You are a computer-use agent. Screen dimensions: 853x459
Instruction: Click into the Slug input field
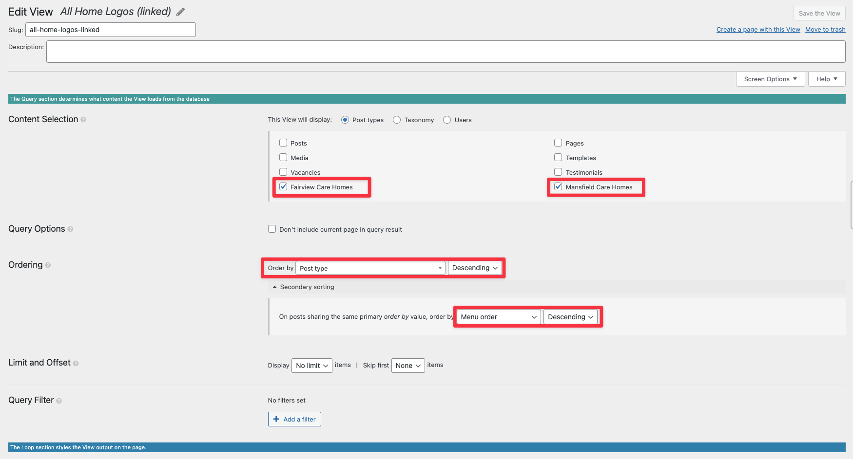(111, 30)
